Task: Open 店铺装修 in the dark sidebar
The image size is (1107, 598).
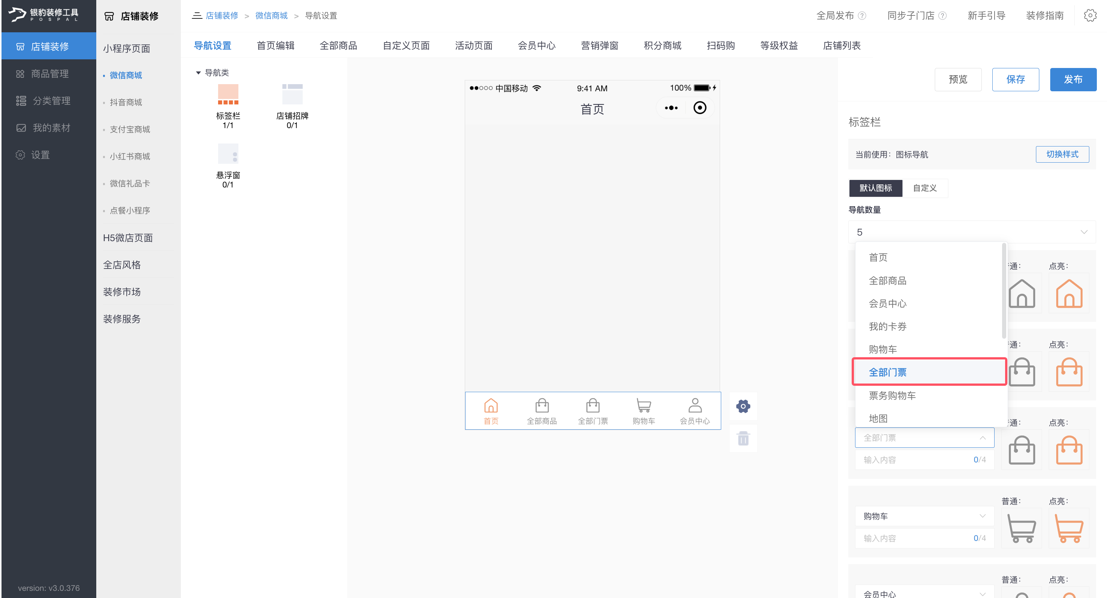Action: [49, 46]
